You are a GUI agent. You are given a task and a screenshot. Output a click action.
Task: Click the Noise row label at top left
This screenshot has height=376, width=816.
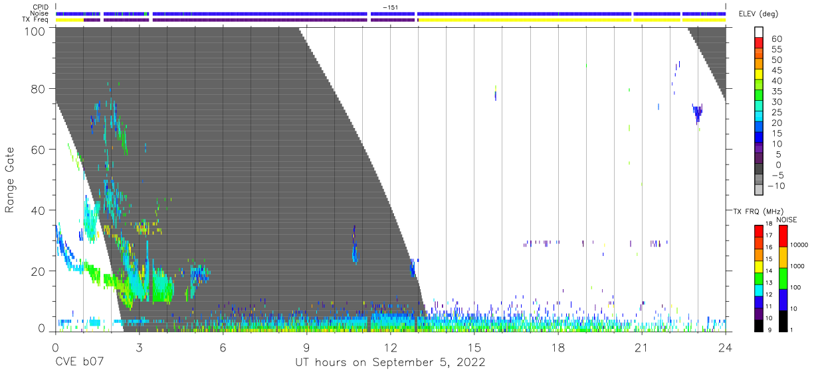click(x=42, y=14)
